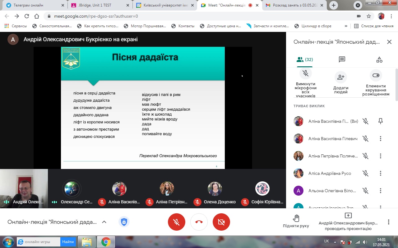Click the Raise hand (Підняти руку) icon

point(296,219)
